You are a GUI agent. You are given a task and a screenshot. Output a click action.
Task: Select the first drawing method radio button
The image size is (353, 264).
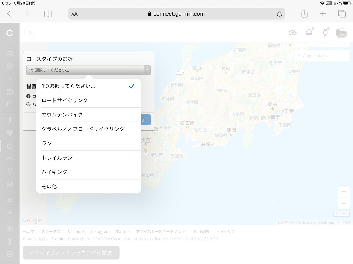pyautogui.click(x=29, y=96)
